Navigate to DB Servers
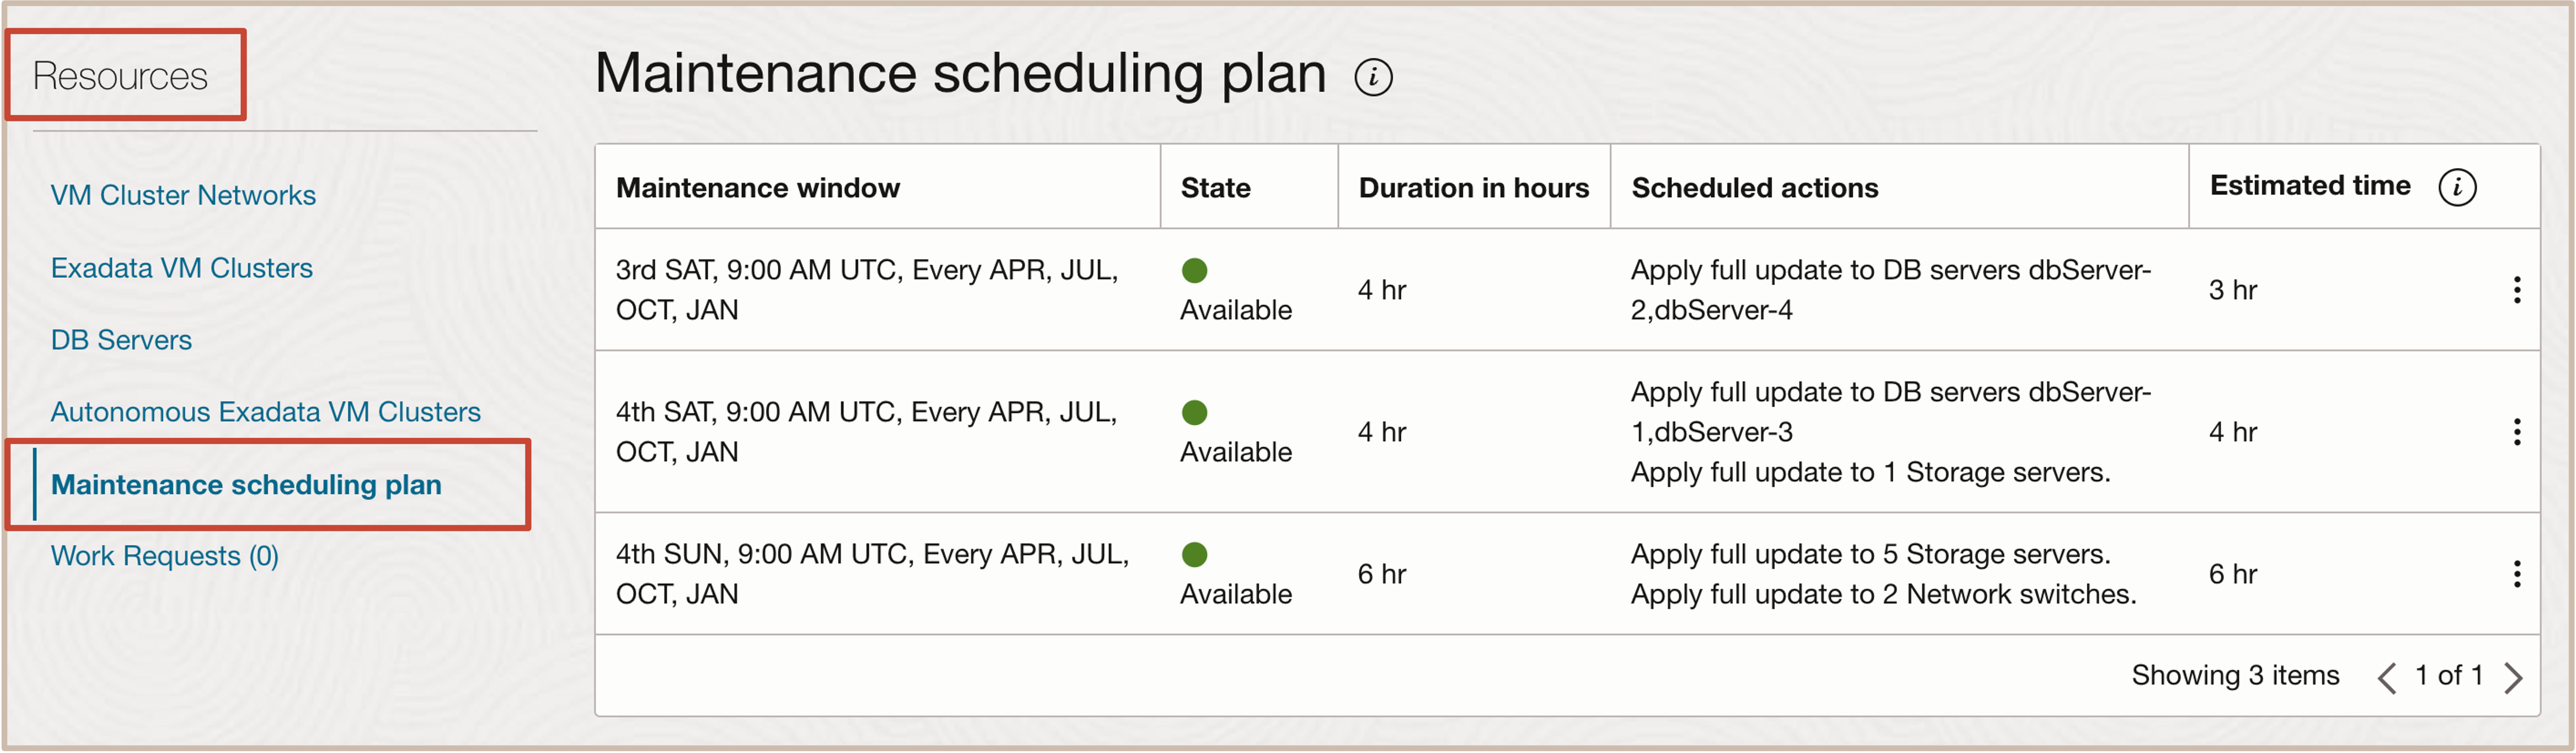This screenshot has height=753, width=2576. pyautogui.click(x=121, y=340)
